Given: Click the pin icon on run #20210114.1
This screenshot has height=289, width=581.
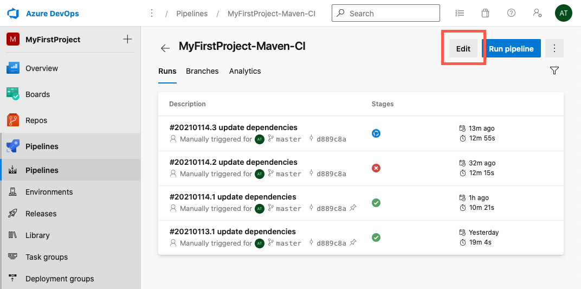Looking at the screenshot, I should click(x=353, y=208).
